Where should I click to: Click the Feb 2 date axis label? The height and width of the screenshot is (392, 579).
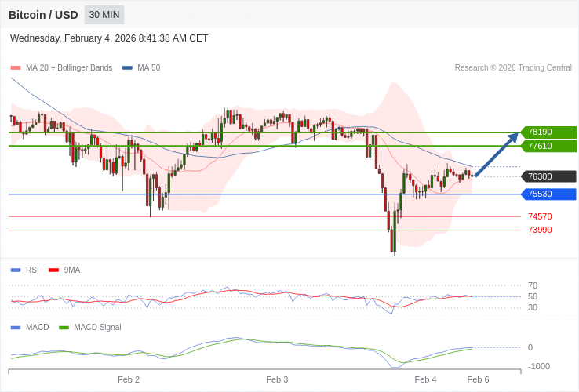coord(129,379)
